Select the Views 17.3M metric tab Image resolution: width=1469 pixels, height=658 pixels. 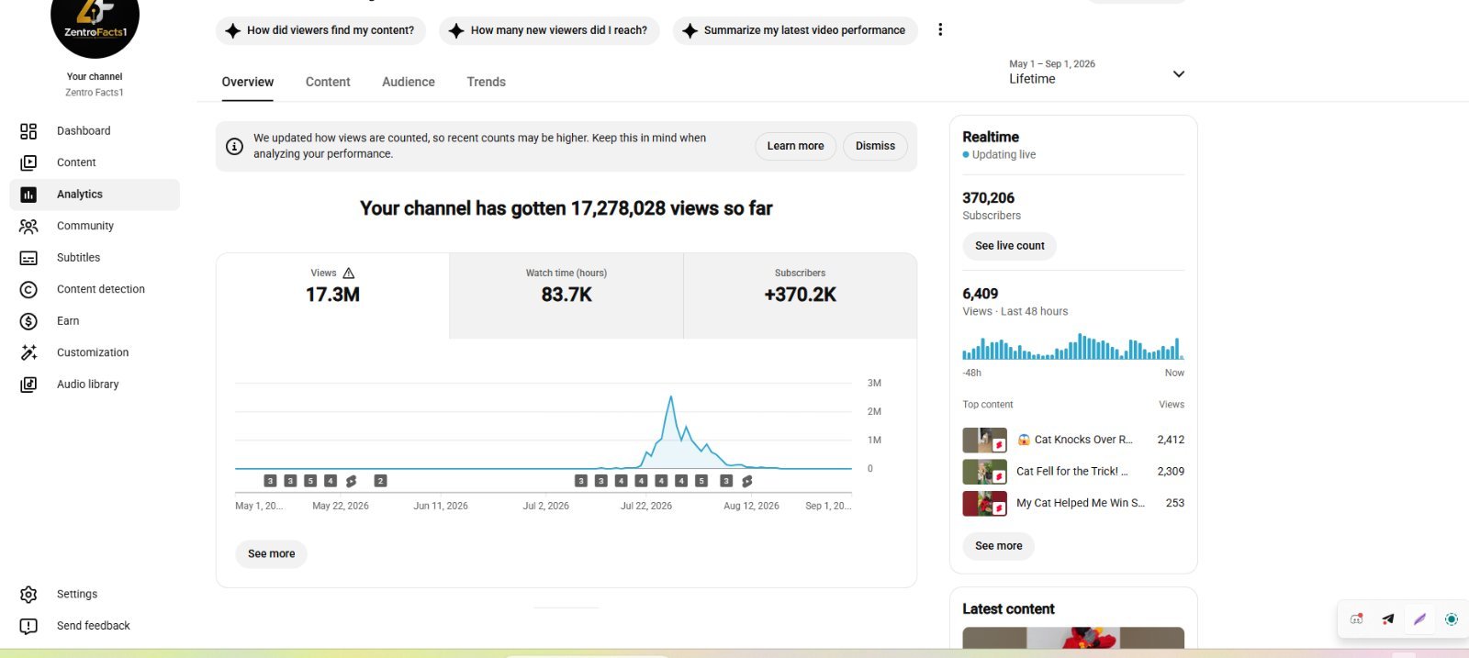click(332, 296)
